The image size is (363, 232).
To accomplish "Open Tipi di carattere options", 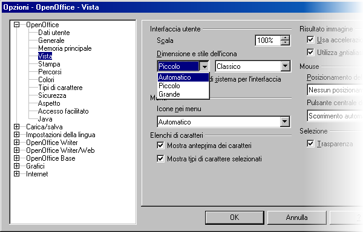I will [60, 88].
